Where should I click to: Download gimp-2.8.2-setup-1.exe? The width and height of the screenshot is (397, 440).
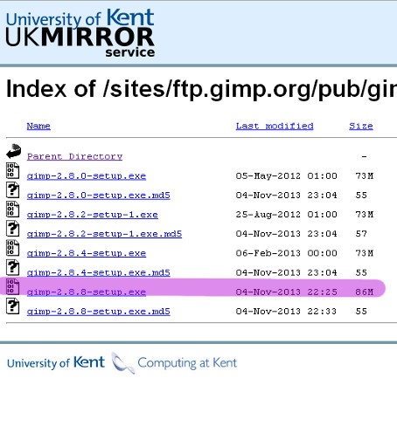pos(93,215)
